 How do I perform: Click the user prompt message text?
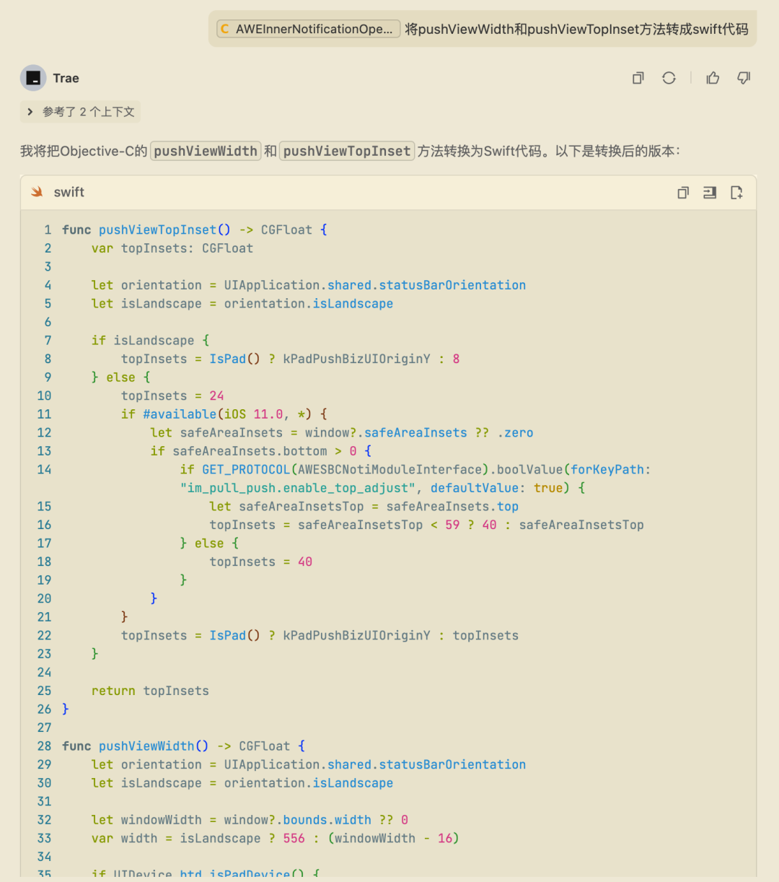point(576,29)
